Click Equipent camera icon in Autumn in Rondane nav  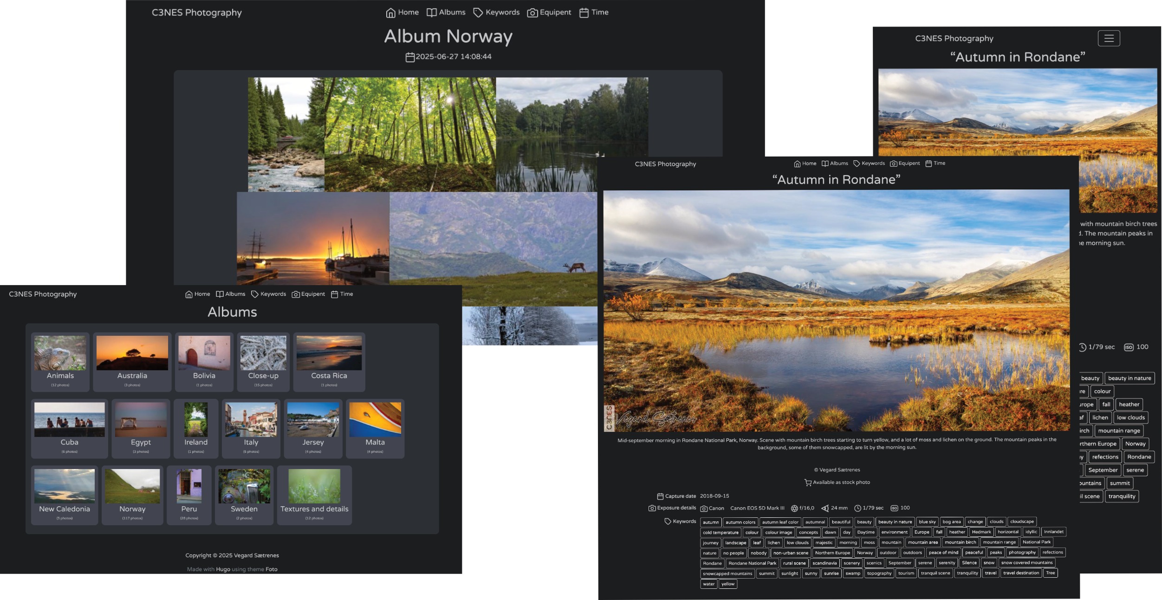coord(893,163)
